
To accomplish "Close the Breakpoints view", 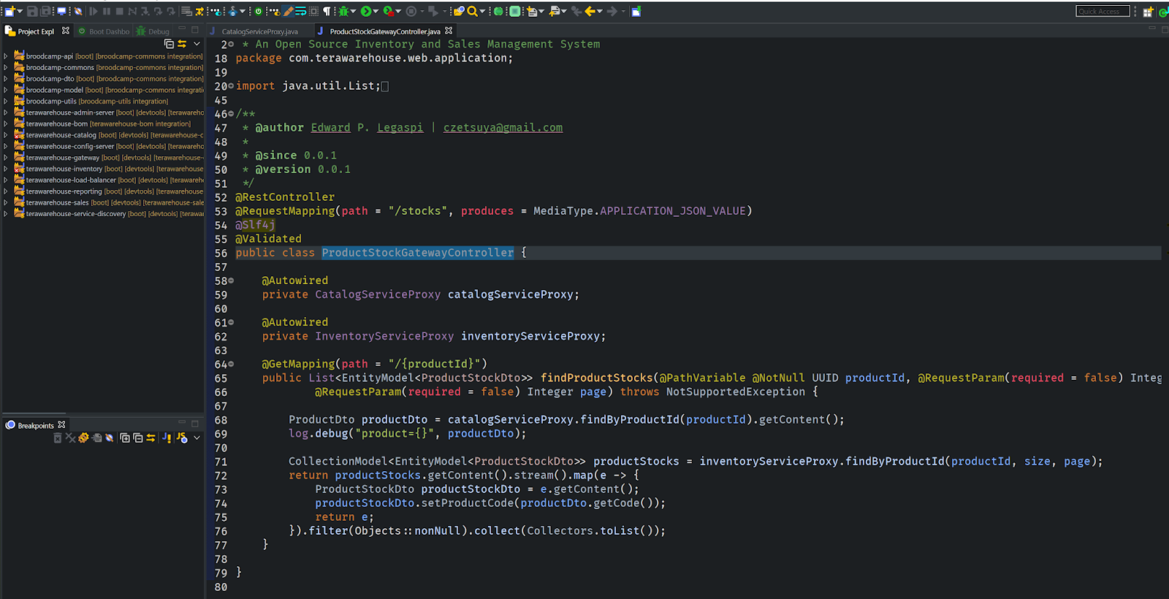I will (62, 424).
